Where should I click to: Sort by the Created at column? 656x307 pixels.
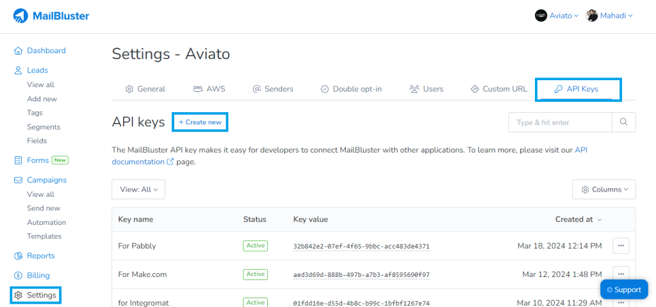pyautogui.click(x=578, y=219)
